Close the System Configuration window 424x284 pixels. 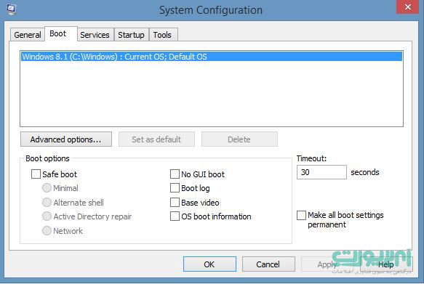408,7
